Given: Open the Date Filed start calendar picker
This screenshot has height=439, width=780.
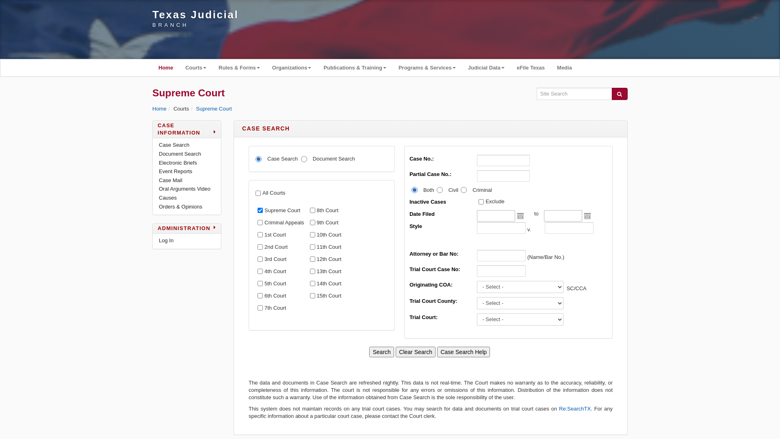Looking at the screenshot, I should (520, 216).
